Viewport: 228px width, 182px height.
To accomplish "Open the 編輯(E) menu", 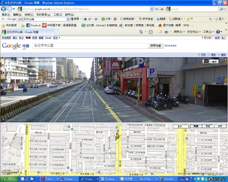I will point(17,15).
